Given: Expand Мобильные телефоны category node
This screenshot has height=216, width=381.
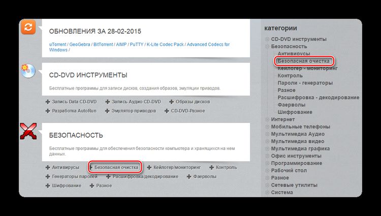Looking at the screenshot, I should pos(267,127).
